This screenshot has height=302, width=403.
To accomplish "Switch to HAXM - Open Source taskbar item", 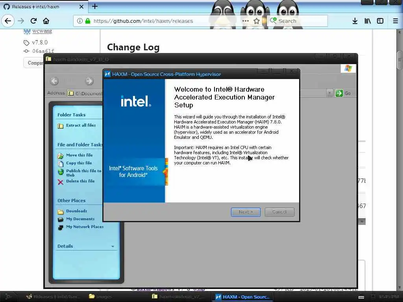I will click(242, 297).
